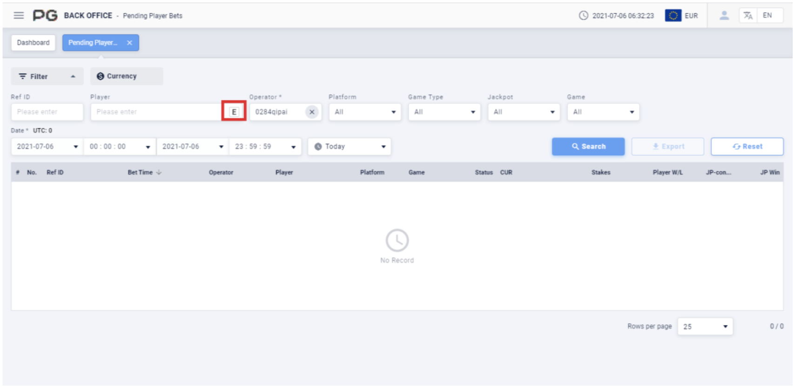Click the language translate icon
This screenshot has width=793, height=391.
coord(748,15)
